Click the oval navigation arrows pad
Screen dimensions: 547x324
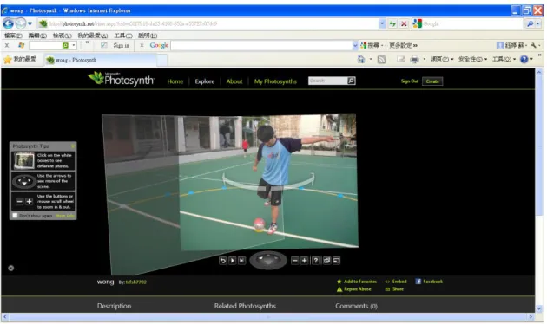268,260
